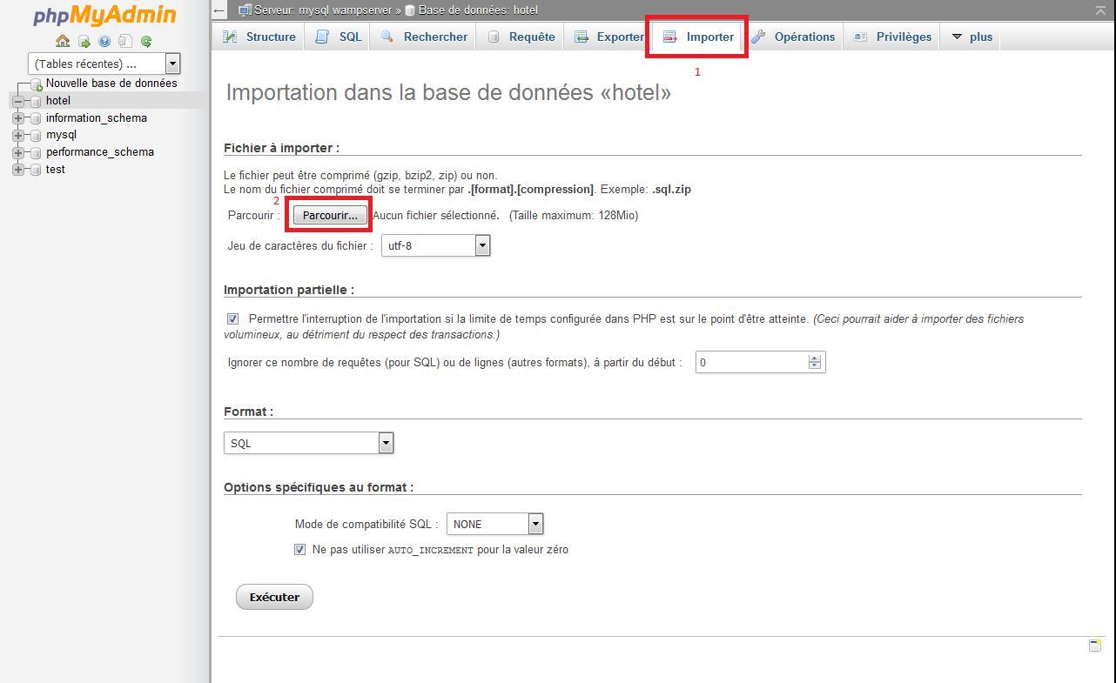
Task: Switch to the Structure tab
Action: [259, 37]
